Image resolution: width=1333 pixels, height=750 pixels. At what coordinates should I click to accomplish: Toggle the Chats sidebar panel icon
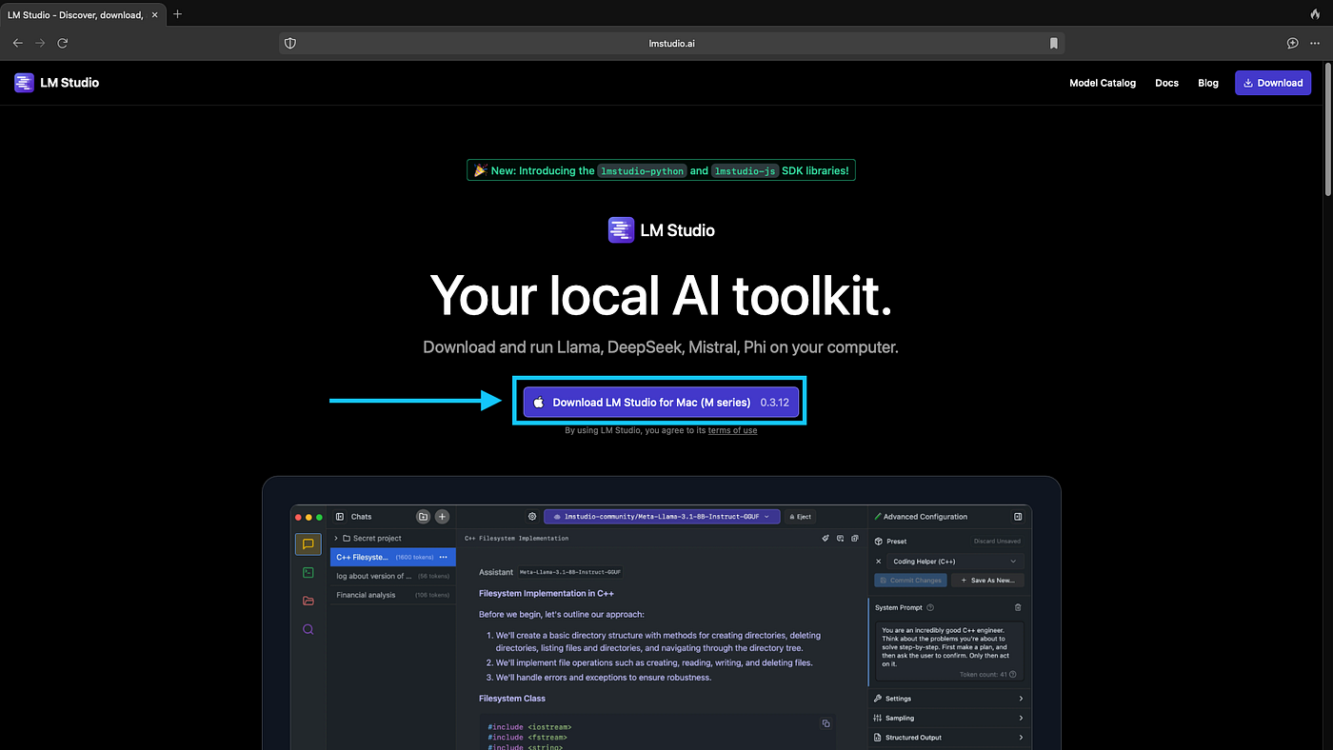[340, 517]
